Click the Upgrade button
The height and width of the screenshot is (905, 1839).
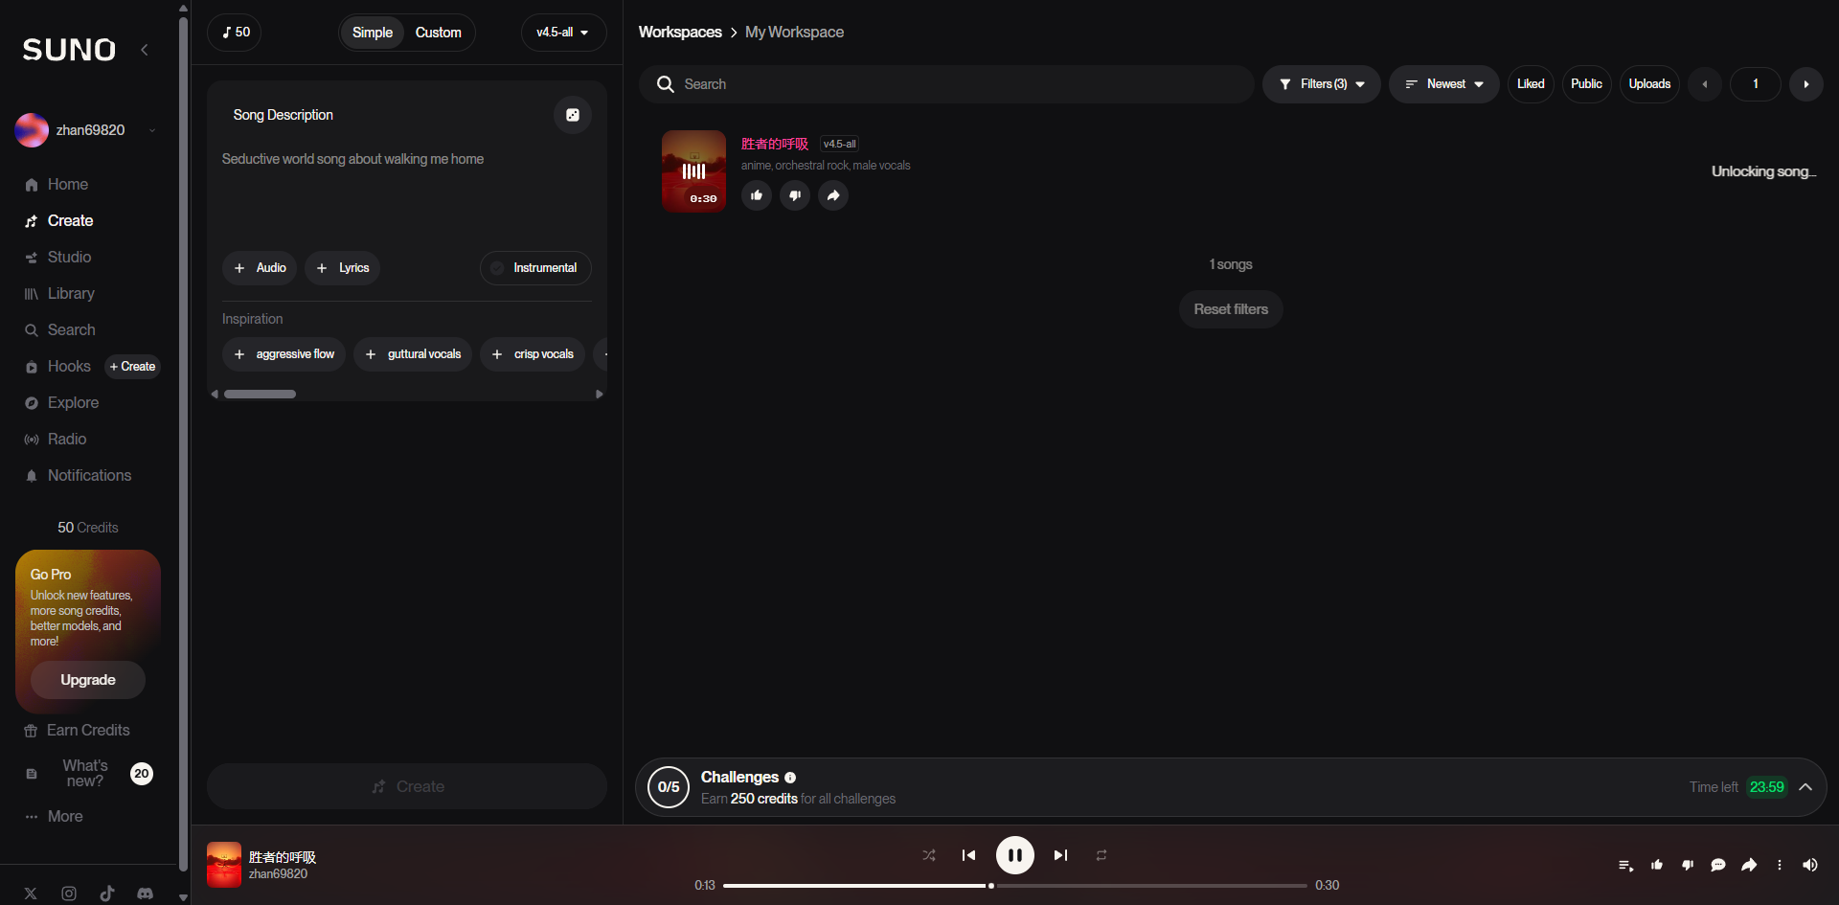(x=88, y=680)
